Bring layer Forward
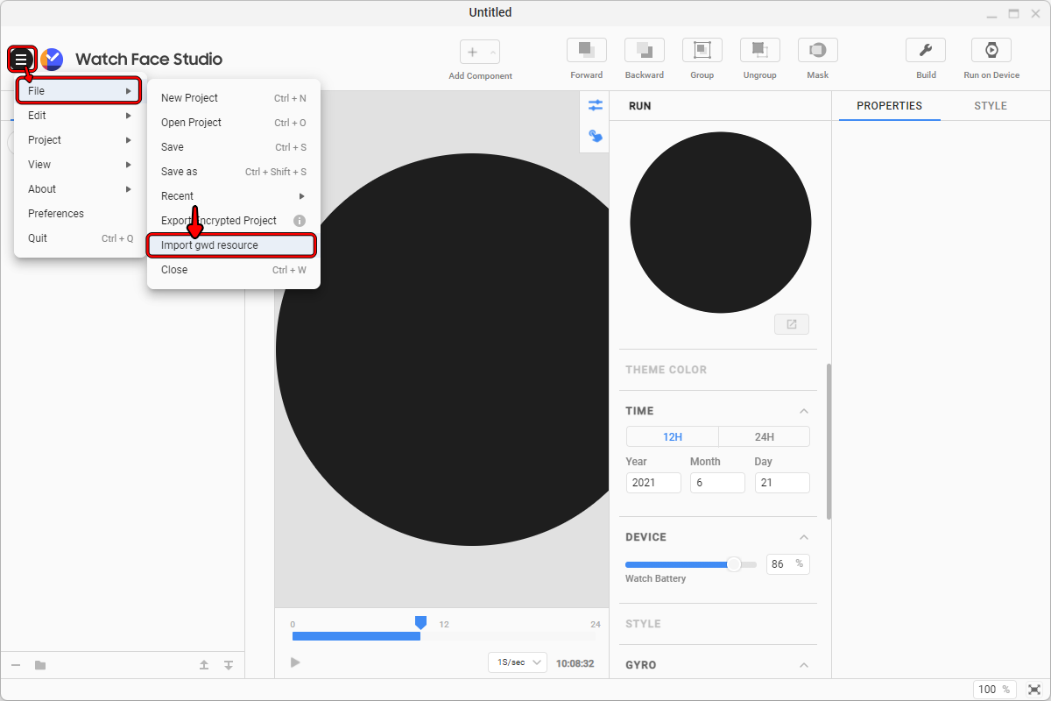 [587, 50]
